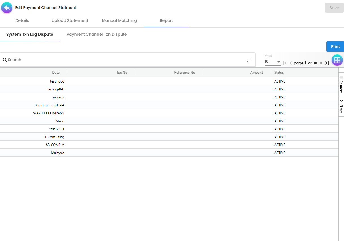The width and height of the screenshot is (344, 241).
Task: Switch to the Details tab
Action: [x=22, y=20]
